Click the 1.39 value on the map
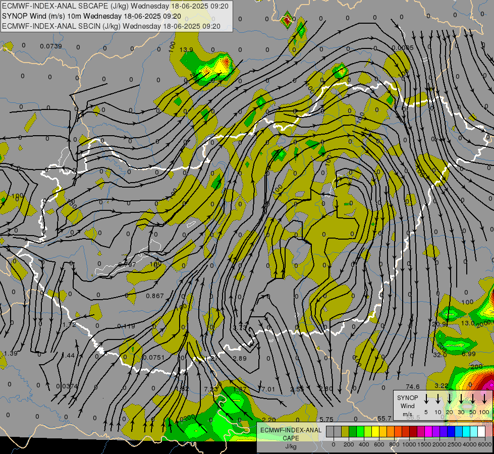 pos(11,354)
